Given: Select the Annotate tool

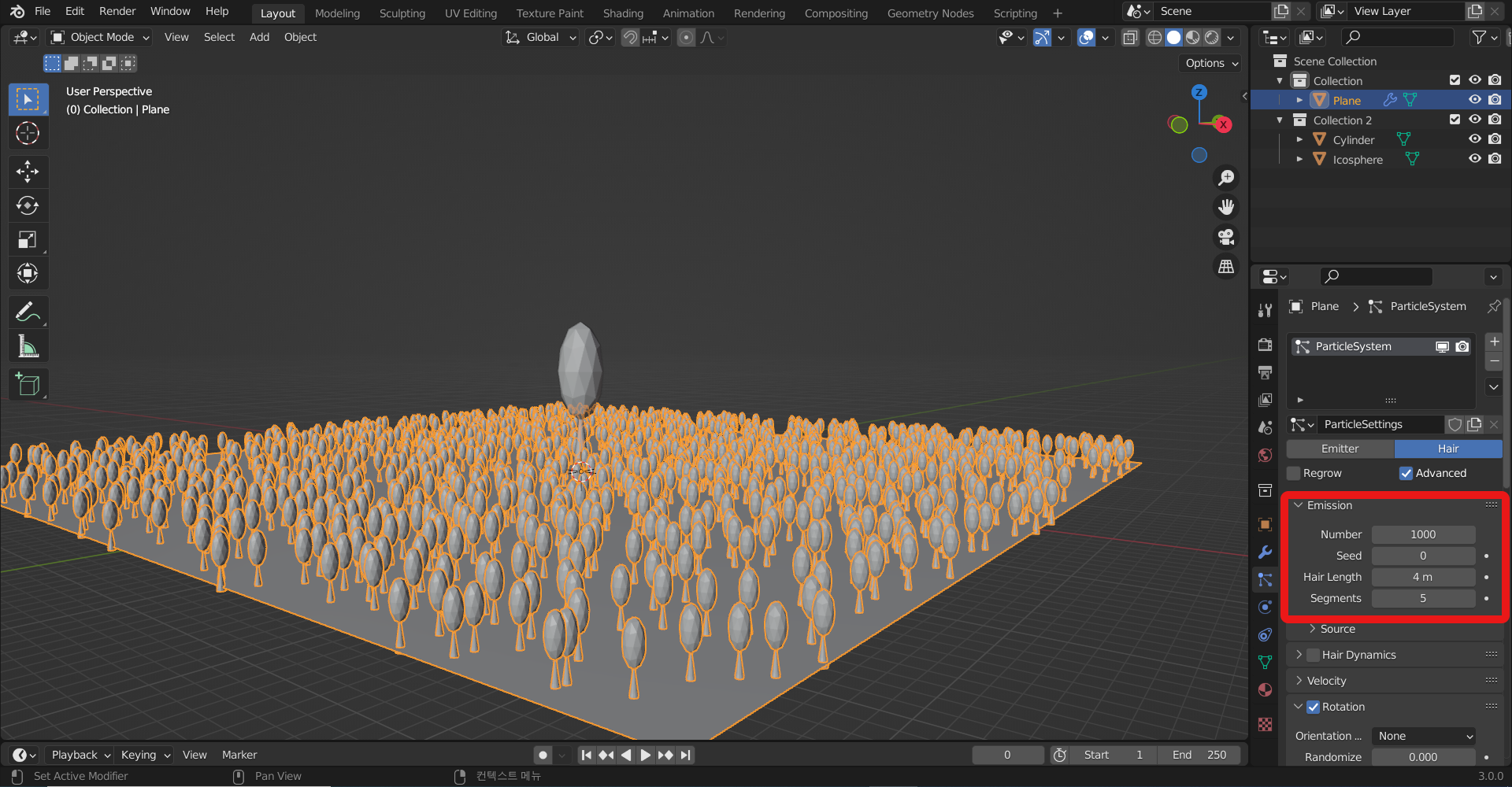Looking at the screenshot, I should (x=28, y=312).
